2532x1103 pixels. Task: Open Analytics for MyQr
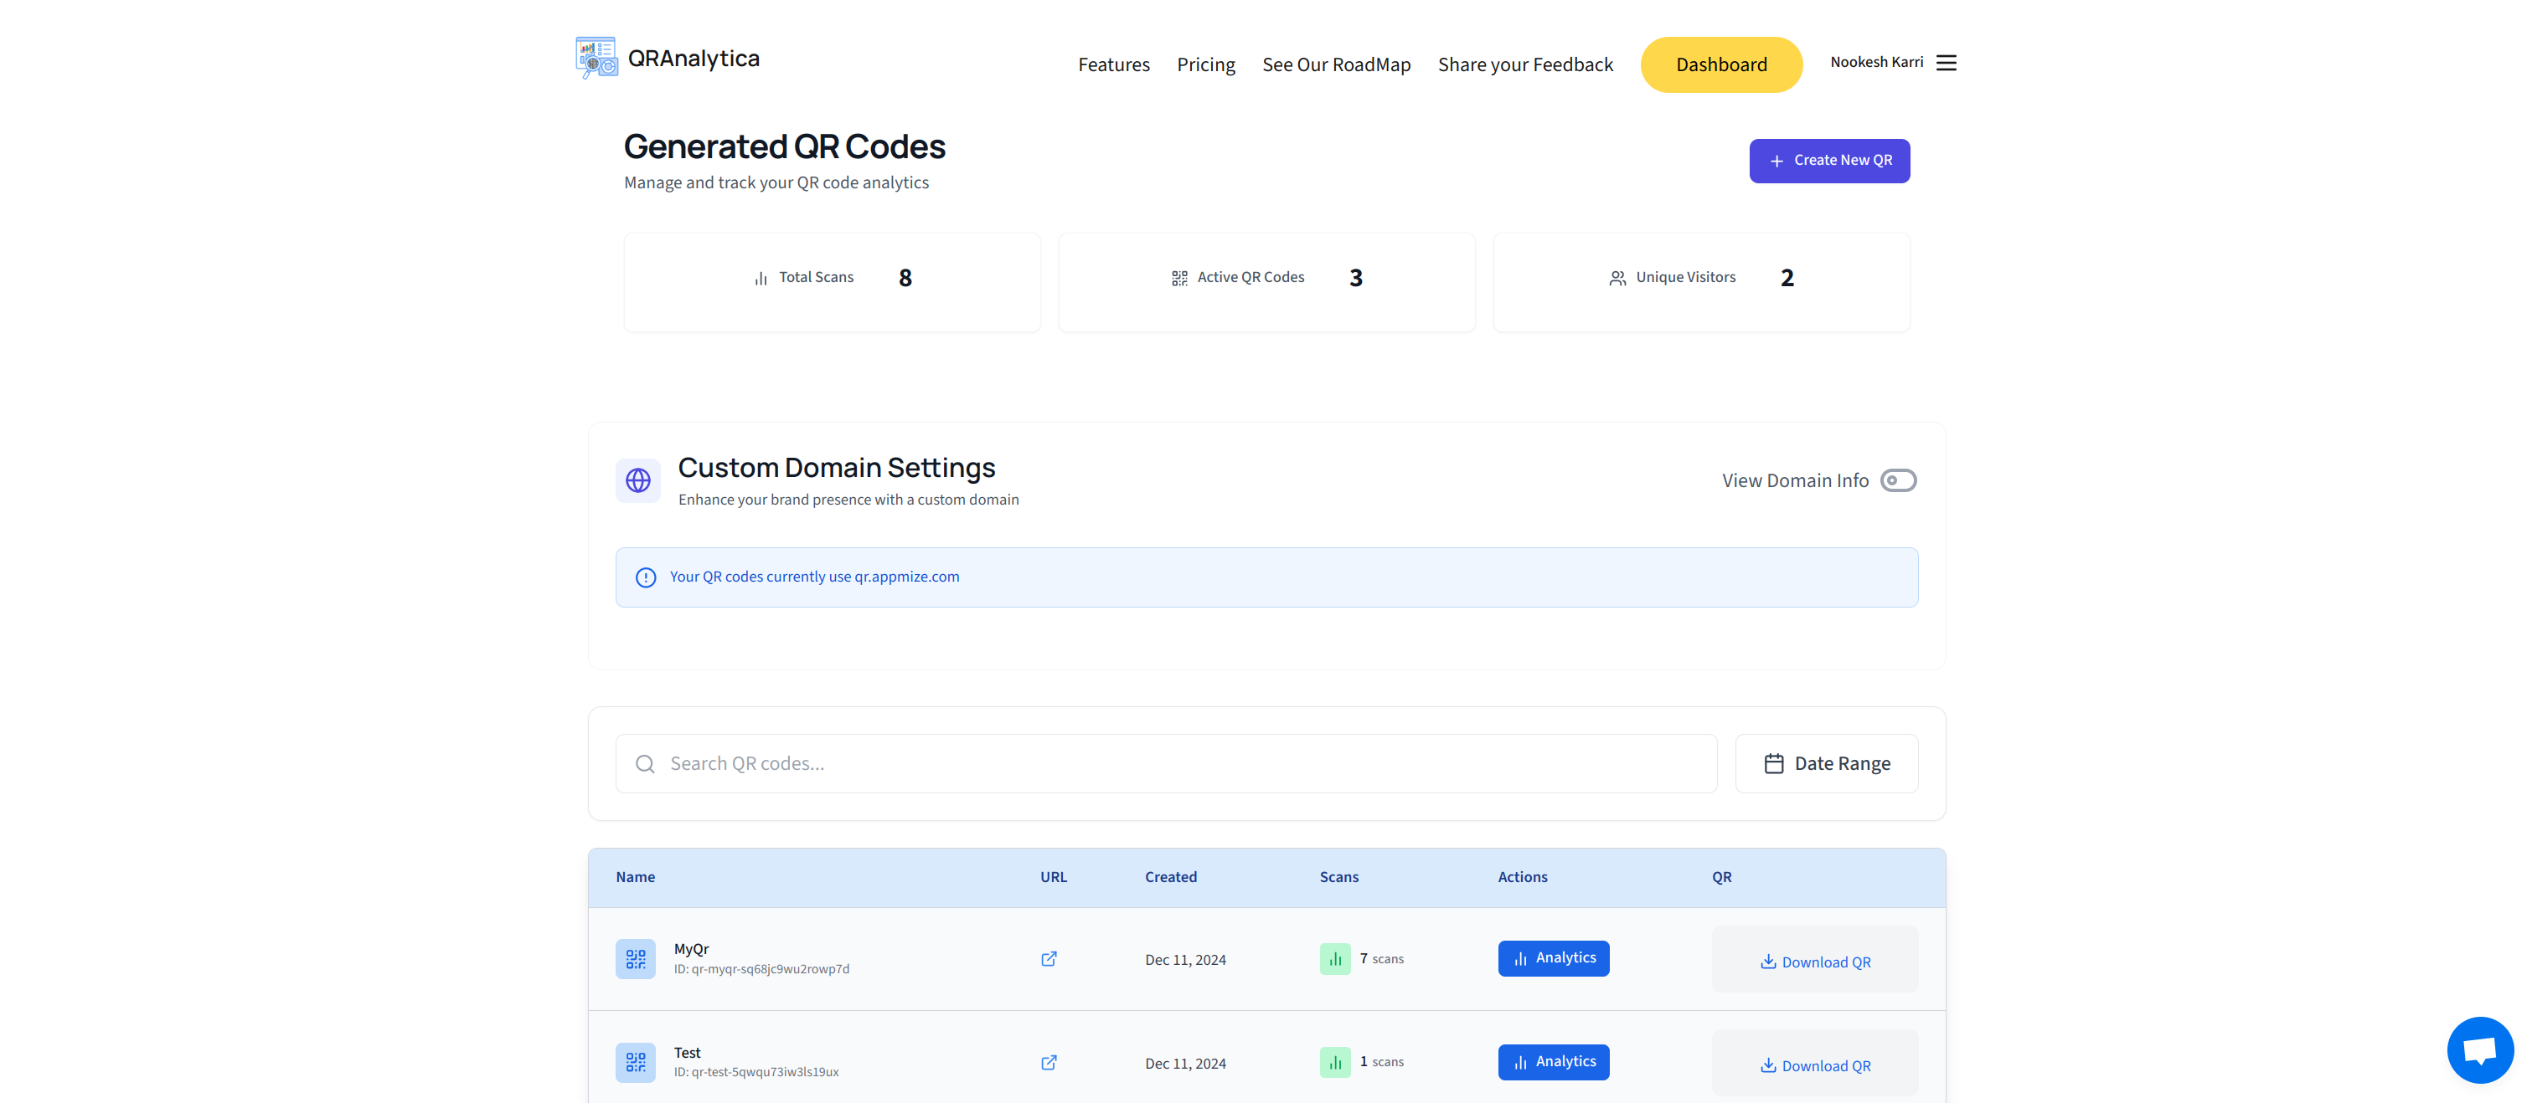pyautogui.click(x=1553, y=958)
